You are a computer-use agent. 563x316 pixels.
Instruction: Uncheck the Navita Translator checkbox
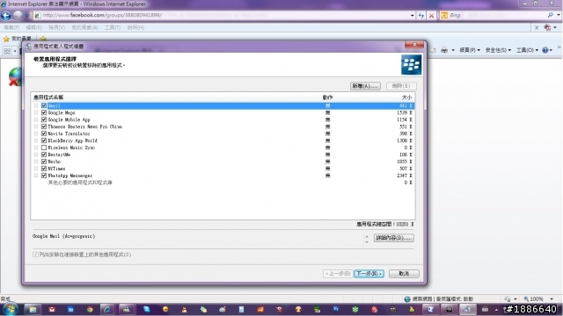[x=44, y=133]
